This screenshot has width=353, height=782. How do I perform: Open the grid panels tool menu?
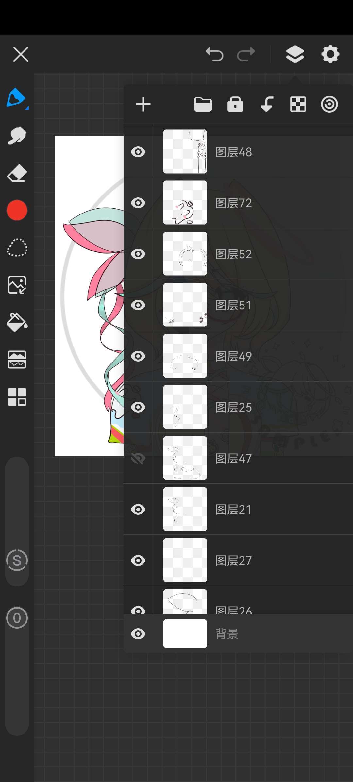tap(17, 397)
